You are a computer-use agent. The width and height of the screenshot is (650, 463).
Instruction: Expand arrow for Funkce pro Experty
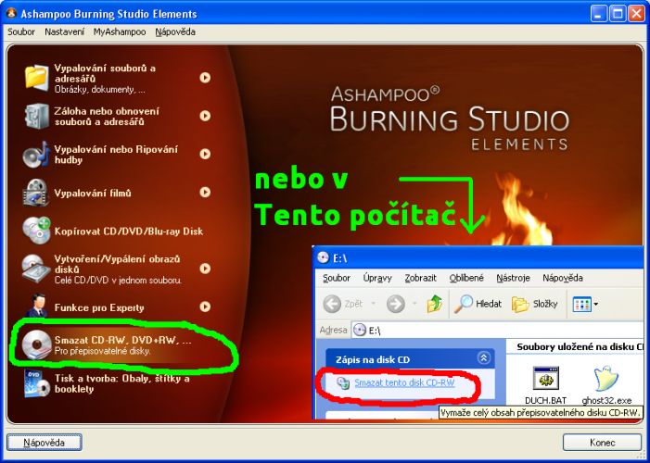[x=205, y=307]
